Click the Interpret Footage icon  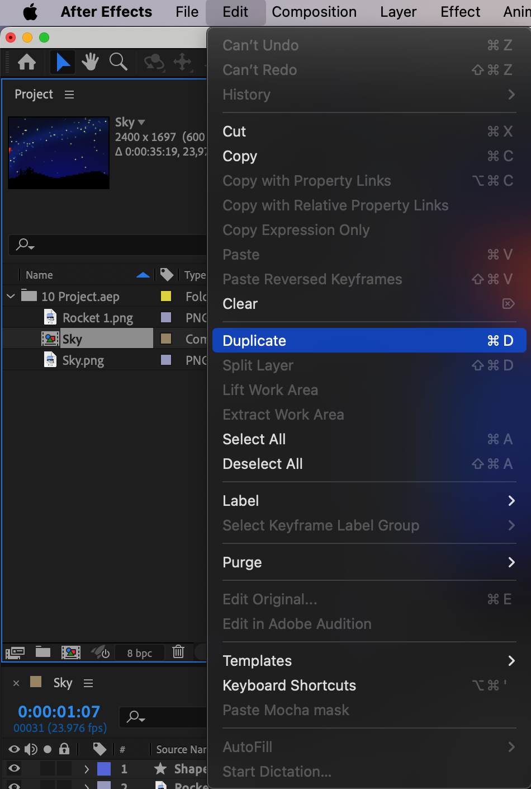15,652
